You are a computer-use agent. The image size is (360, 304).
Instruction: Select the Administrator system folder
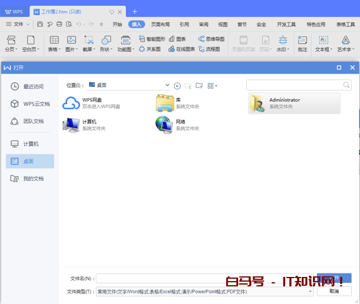294,103
